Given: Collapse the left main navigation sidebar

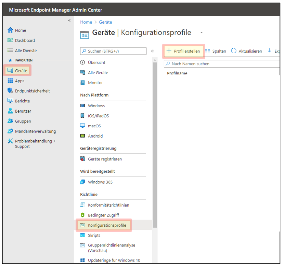Looking at the screenshot, I should (69, 20).
